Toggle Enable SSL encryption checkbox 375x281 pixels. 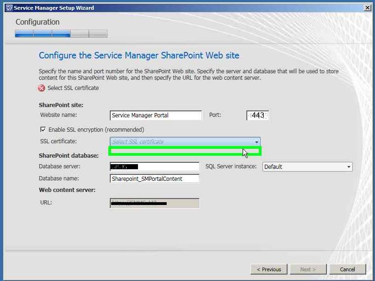[43, 129]
